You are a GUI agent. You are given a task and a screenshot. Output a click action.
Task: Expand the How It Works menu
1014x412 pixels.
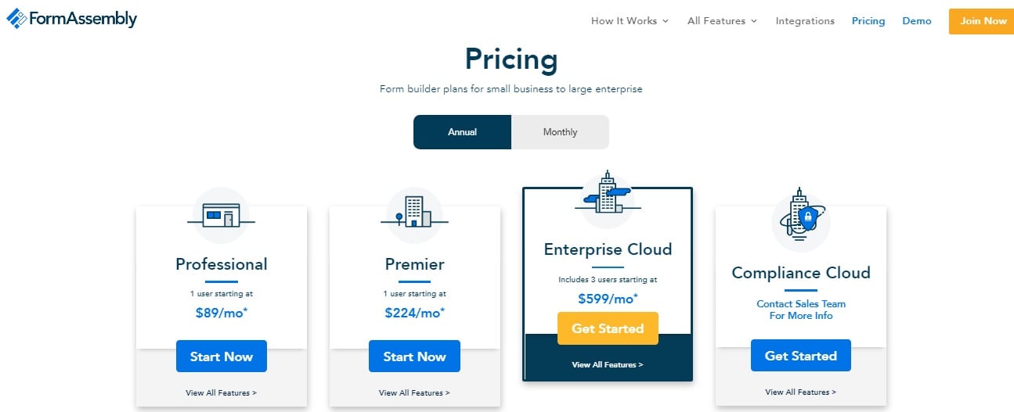pos(630,21)
